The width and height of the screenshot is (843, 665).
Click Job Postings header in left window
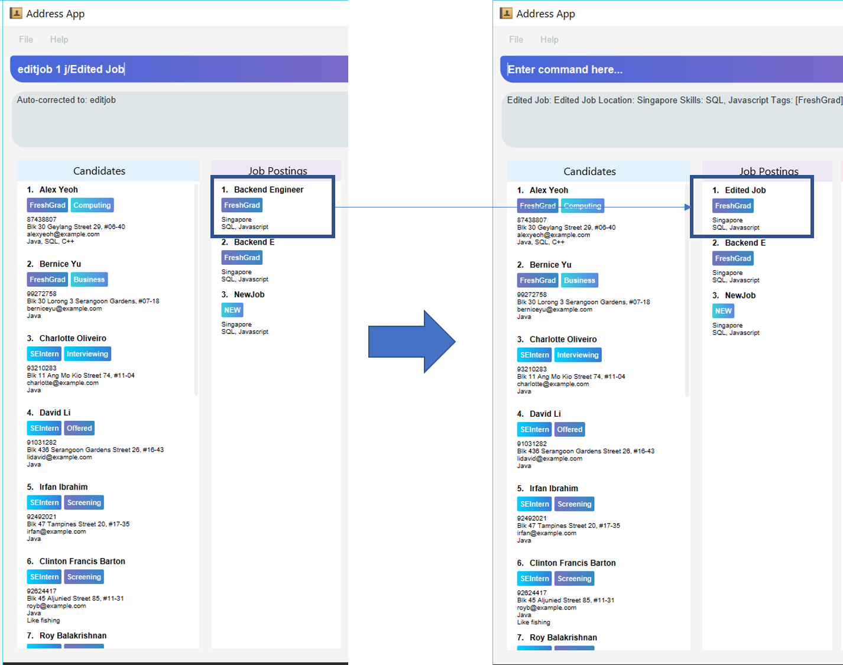pos(277,170)
